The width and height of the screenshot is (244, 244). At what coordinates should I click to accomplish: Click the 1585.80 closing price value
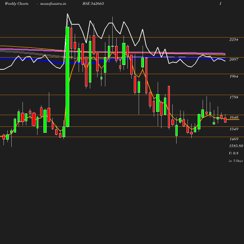pyautogui.click(x=236, y=146)
